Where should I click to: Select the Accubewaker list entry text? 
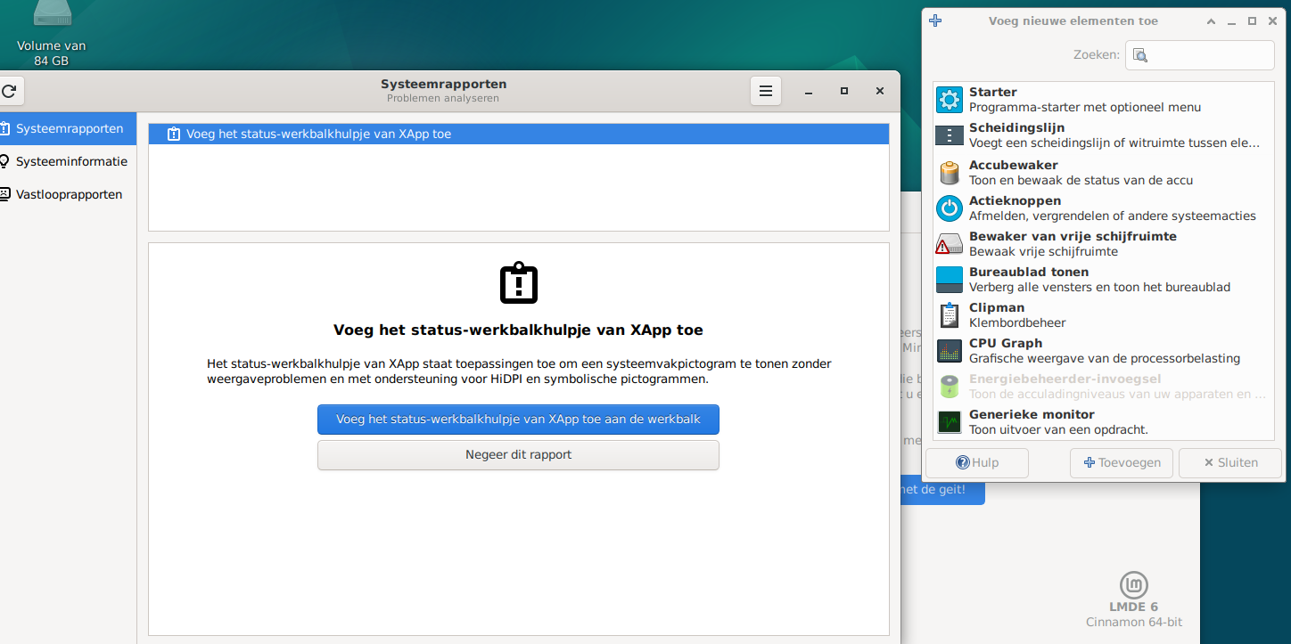1081,172
